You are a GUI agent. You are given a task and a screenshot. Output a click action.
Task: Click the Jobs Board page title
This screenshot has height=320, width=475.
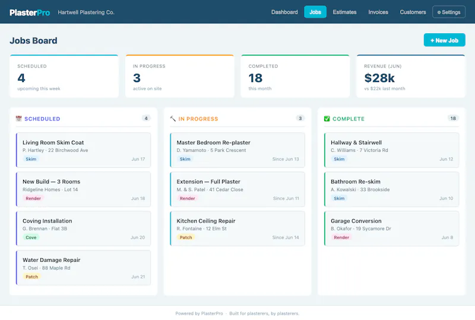33,40
